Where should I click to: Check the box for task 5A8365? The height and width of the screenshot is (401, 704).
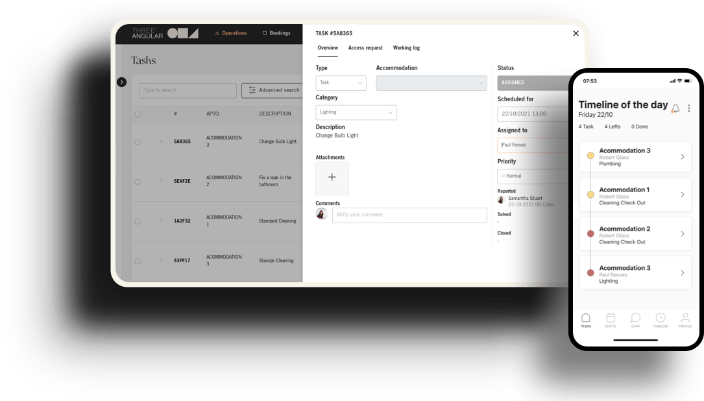point(138,142)
